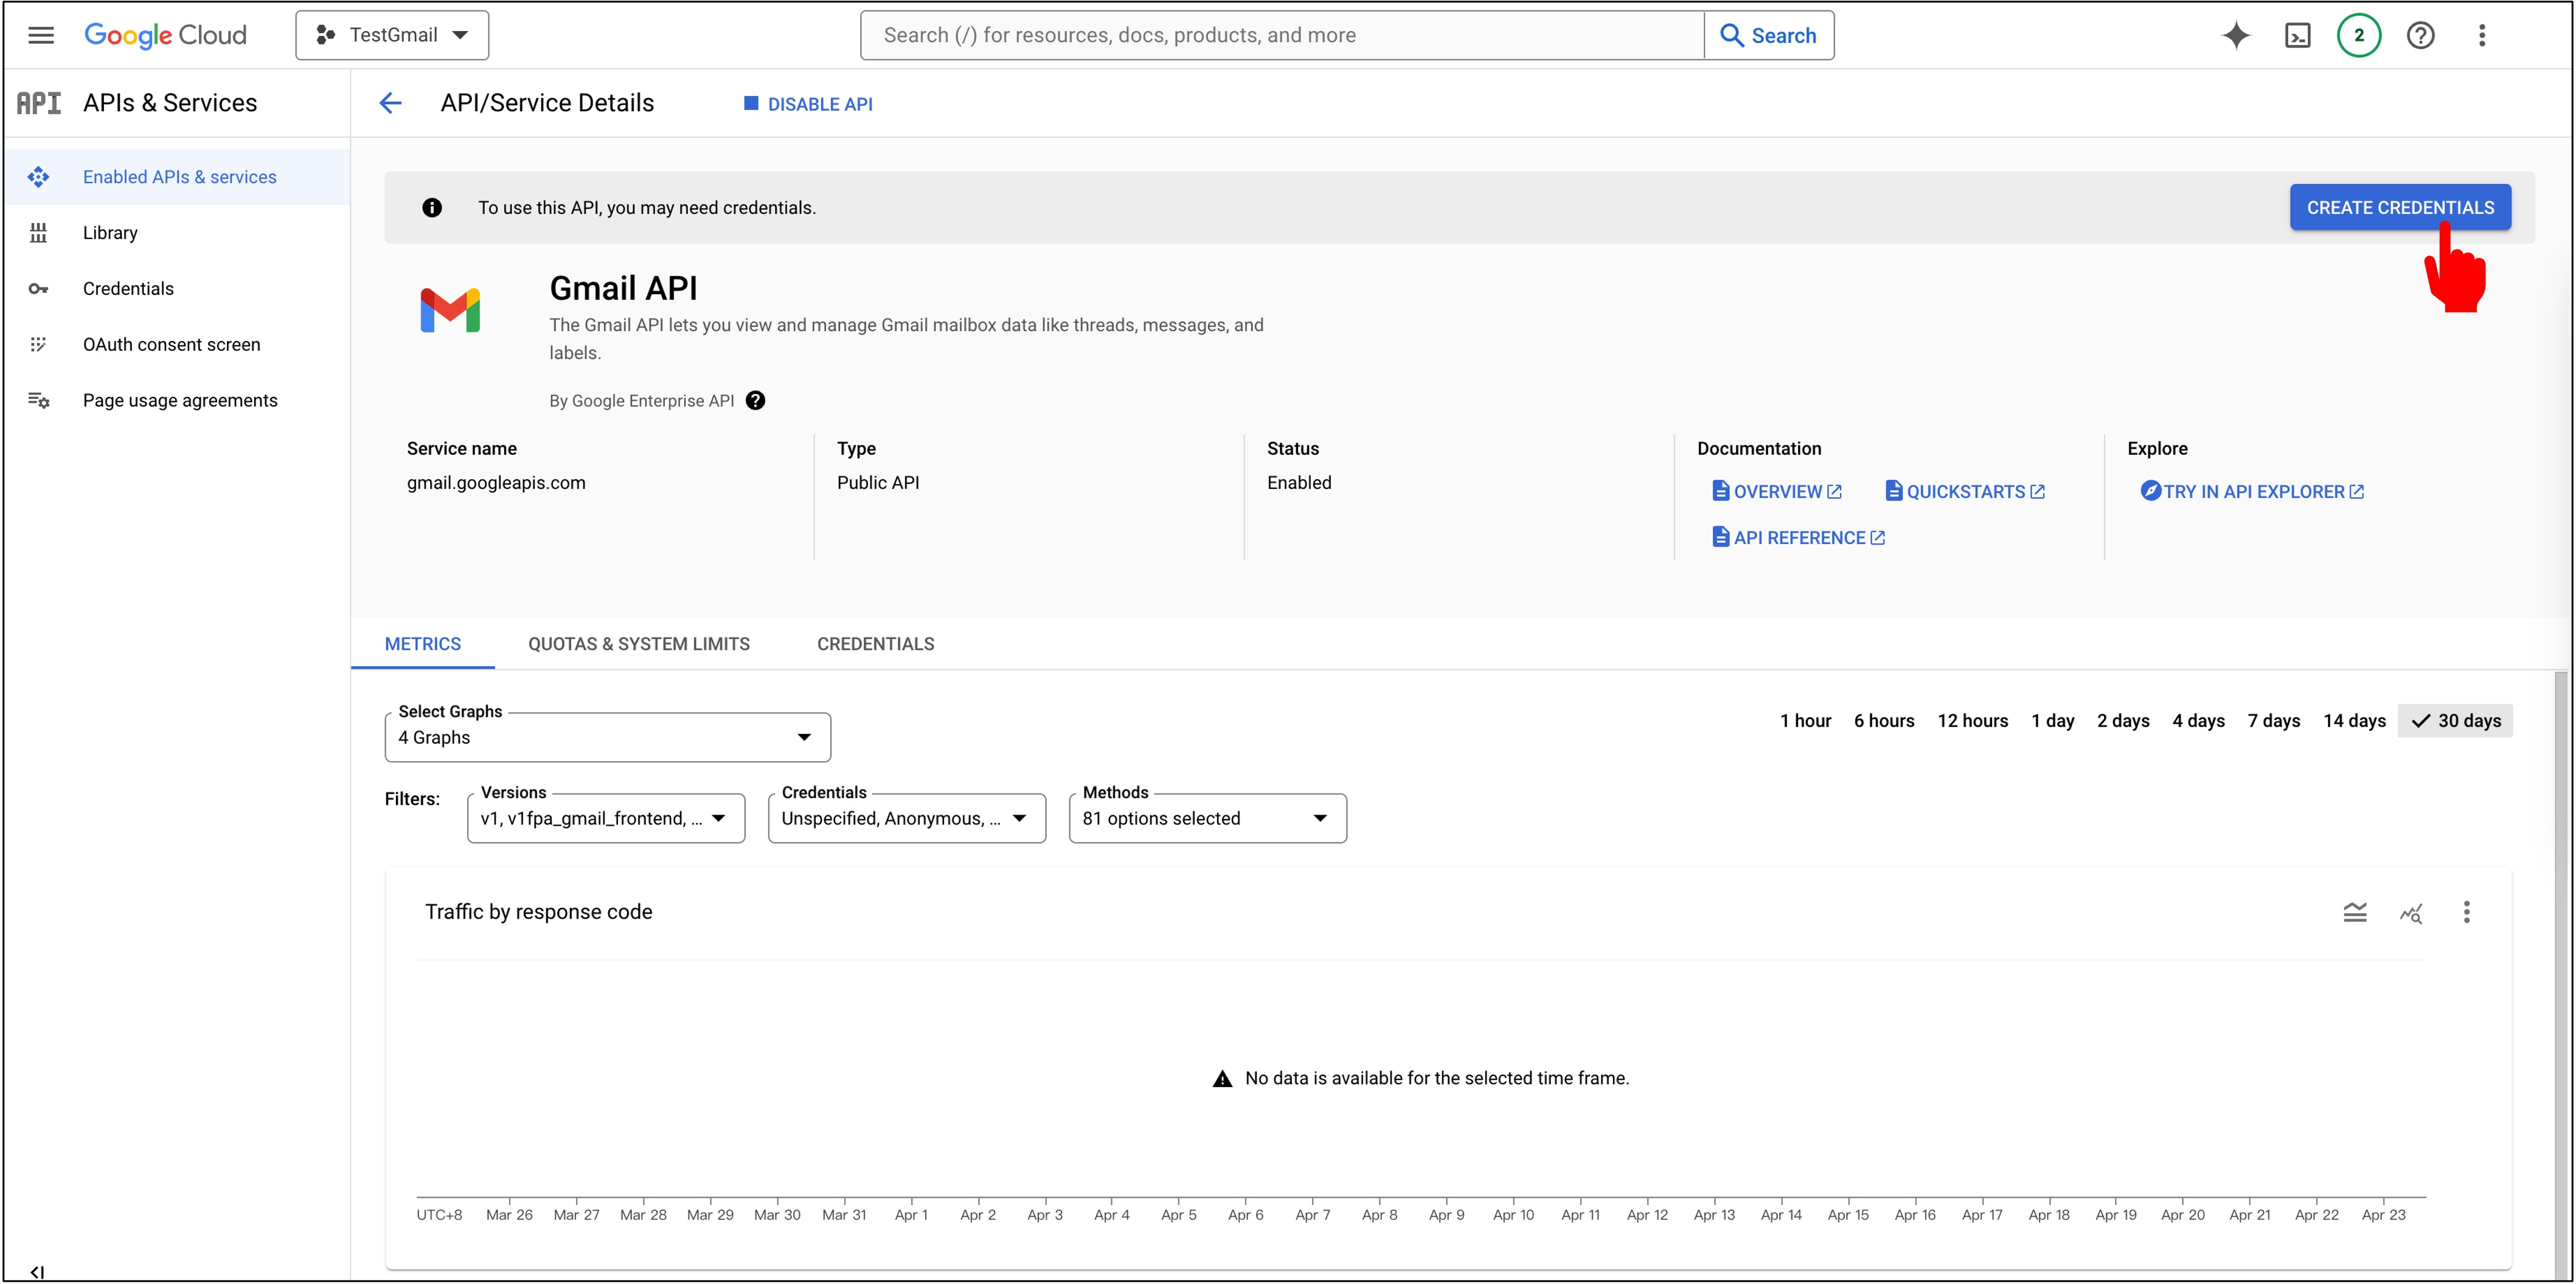The height and width of the screenshot is (1284, 2576).
Task: Select the 14 days time range
Action: [2354, 722]
